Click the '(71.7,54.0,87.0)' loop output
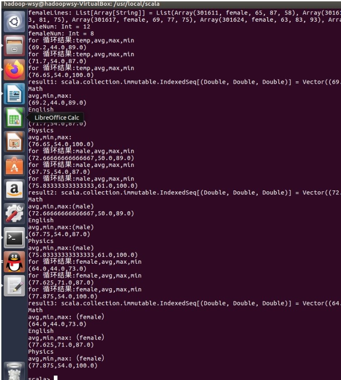The height and width of the screenshot is (380, 341). 57,62
